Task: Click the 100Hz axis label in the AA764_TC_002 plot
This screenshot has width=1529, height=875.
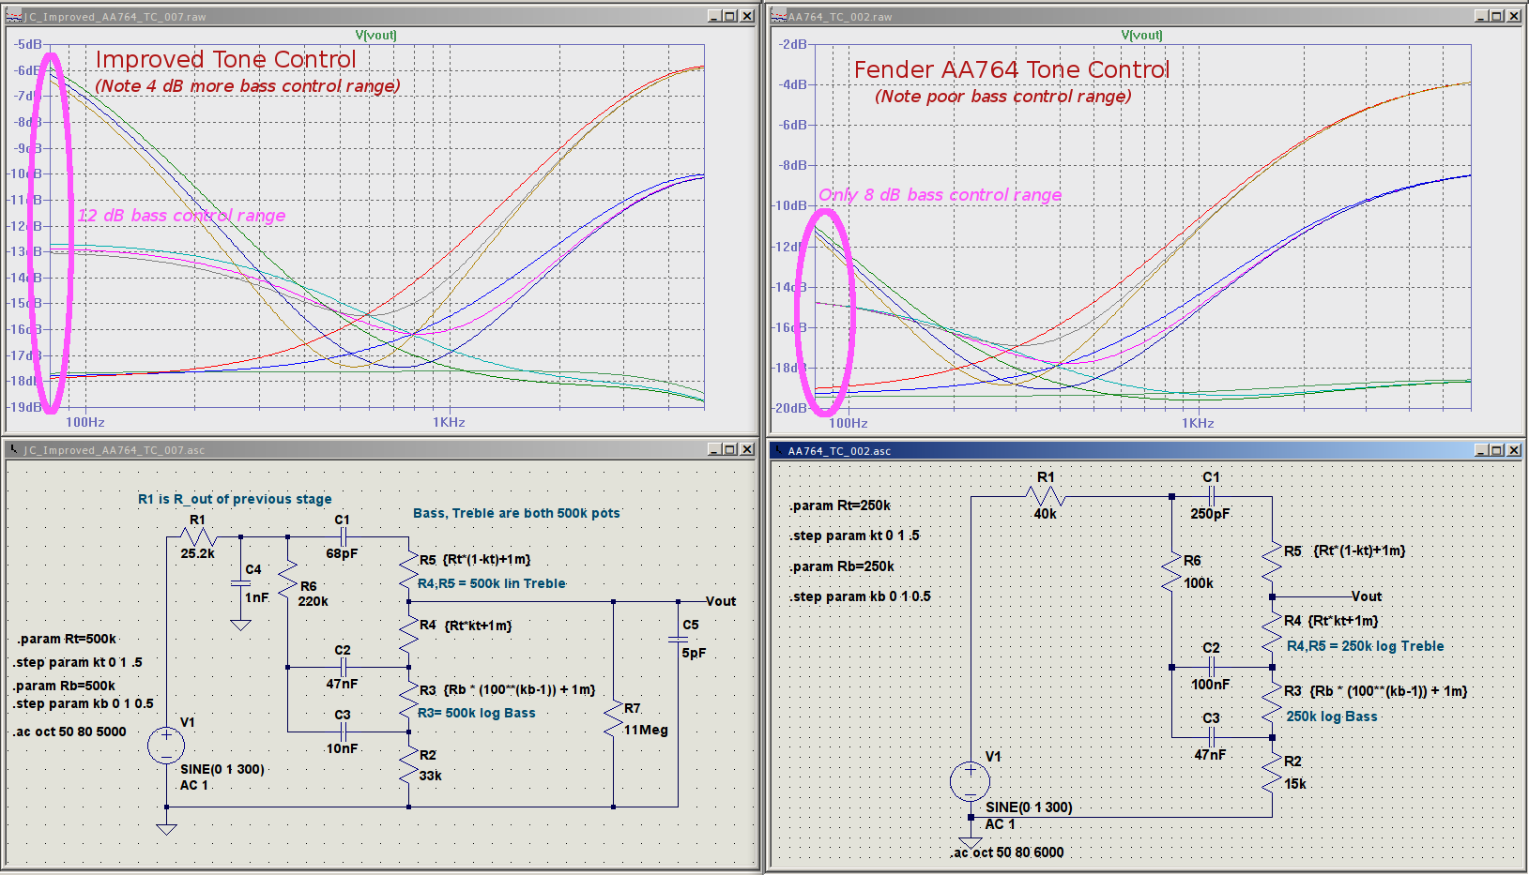Action: point(848,423)
